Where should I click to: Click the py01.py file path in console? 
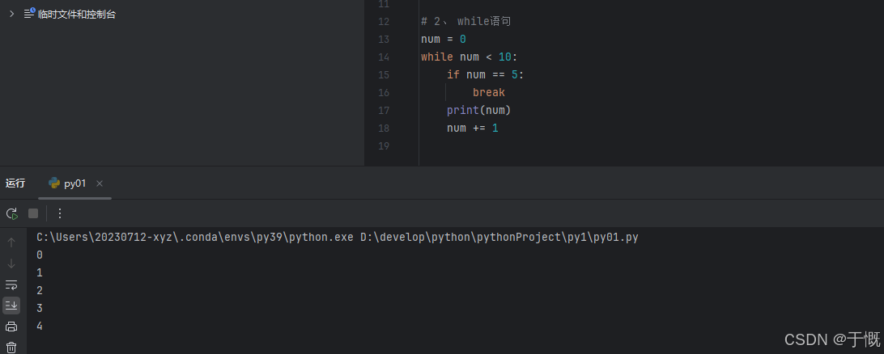pos(499,238)
